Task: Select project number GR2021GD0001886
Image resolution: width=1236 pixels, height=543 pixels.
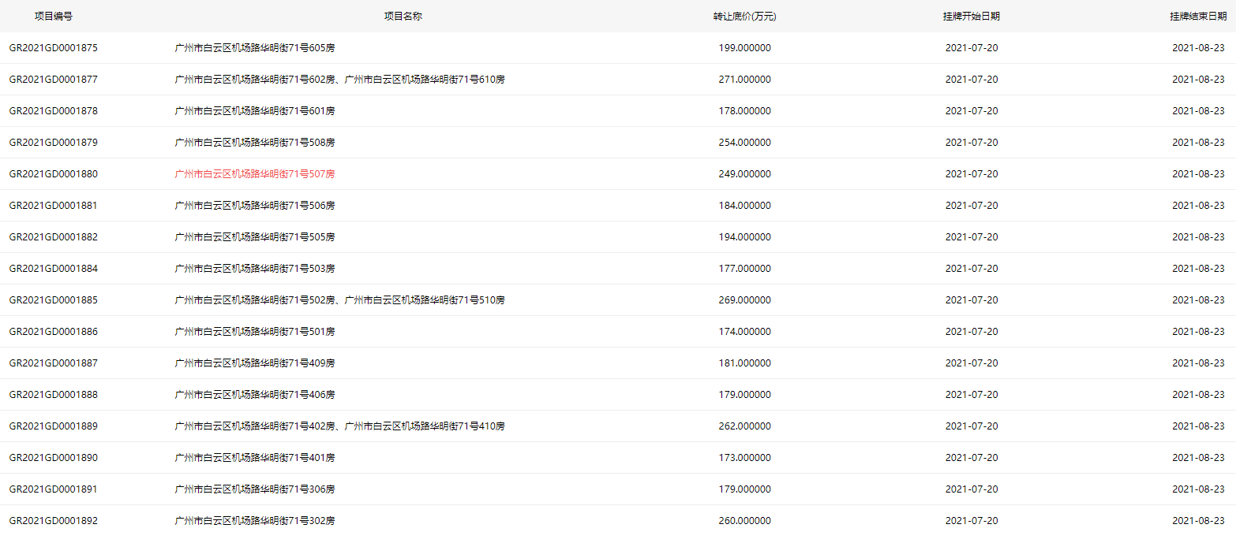Action: coord(54,332)
